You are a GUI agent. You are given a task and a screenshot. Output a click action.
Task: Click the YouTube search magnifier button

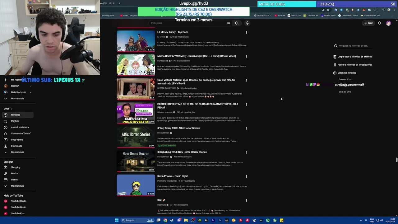(x=237, y=23)
